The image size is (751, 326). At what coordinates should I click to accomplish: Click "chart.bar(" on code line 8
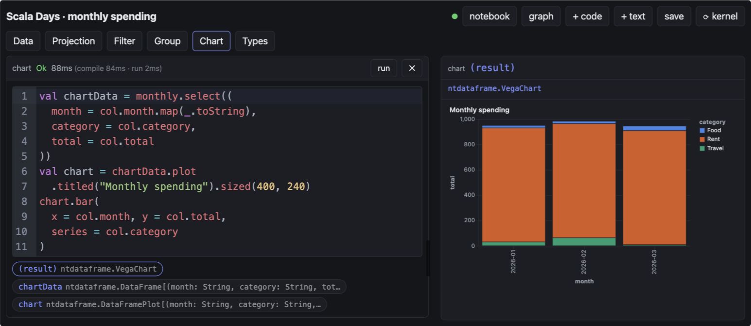pos(69,201)
